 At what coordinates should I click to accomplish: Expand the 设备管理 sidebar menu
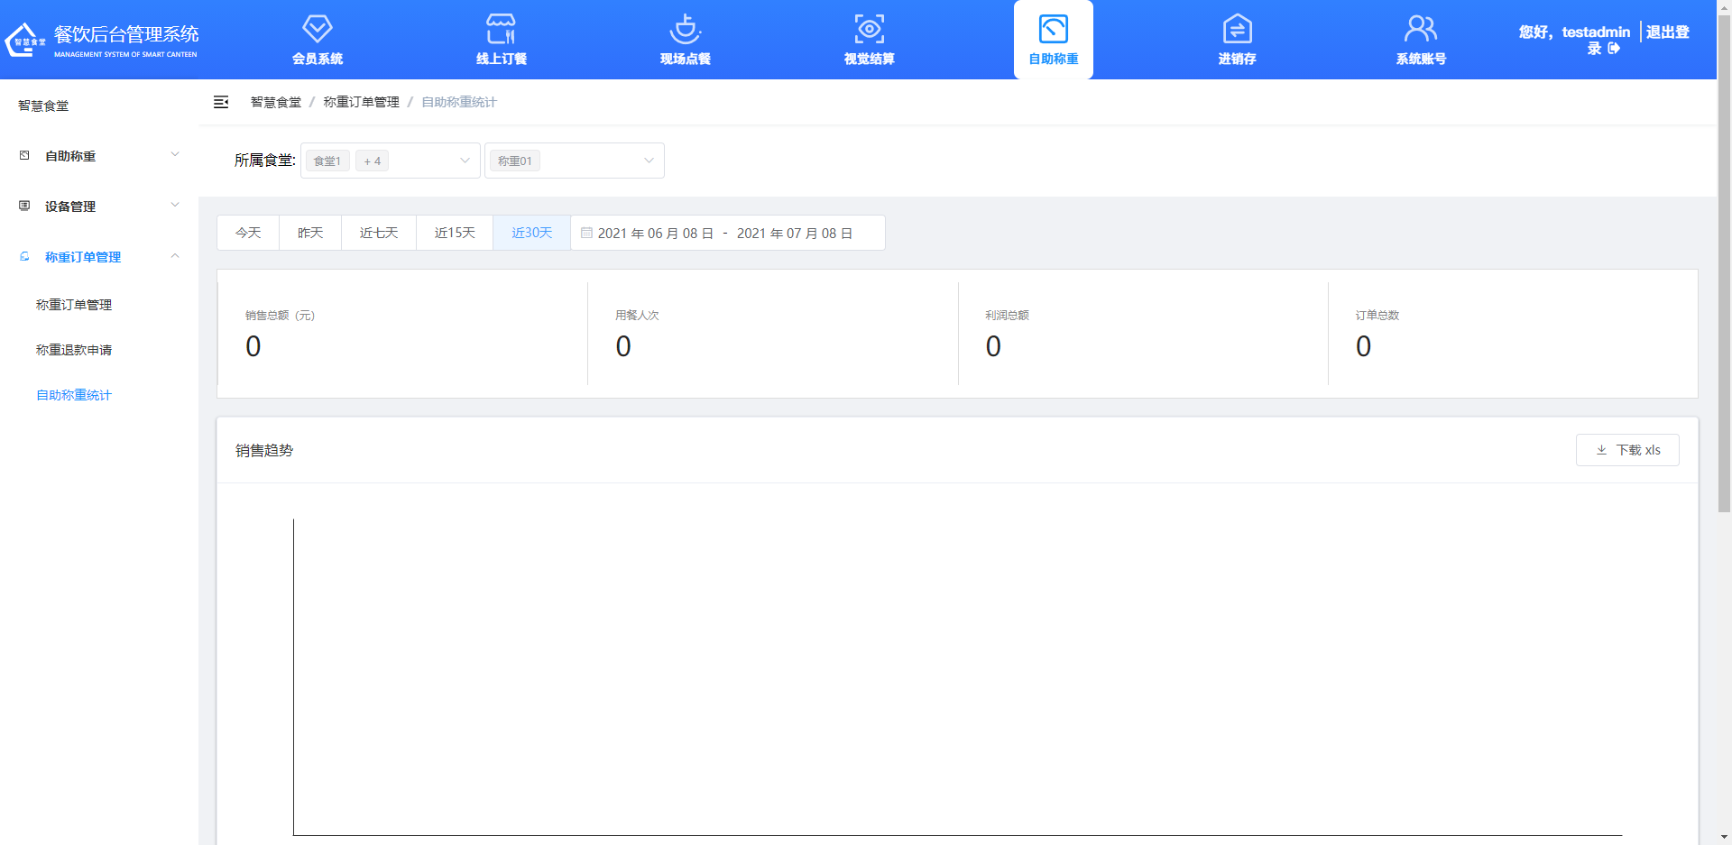pyautogui.click(x=99, y=207)
